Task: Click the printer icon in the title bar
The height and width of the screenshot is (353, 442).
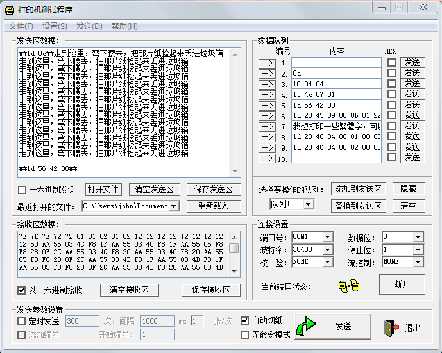Action: coord(11,10)
